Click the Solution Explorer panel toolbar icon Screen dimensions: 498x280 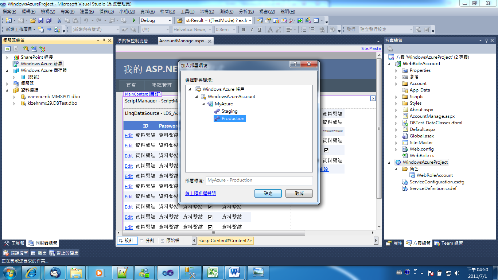(x=390, y=48)
